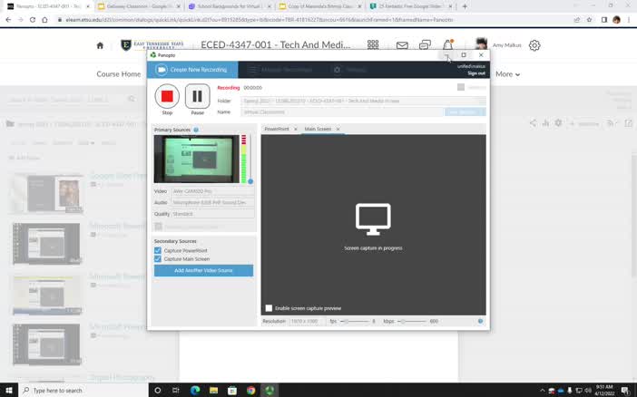Click the Join Session button
The height and width of the screenshot is (397, 637).
click(x=465, y=112)
